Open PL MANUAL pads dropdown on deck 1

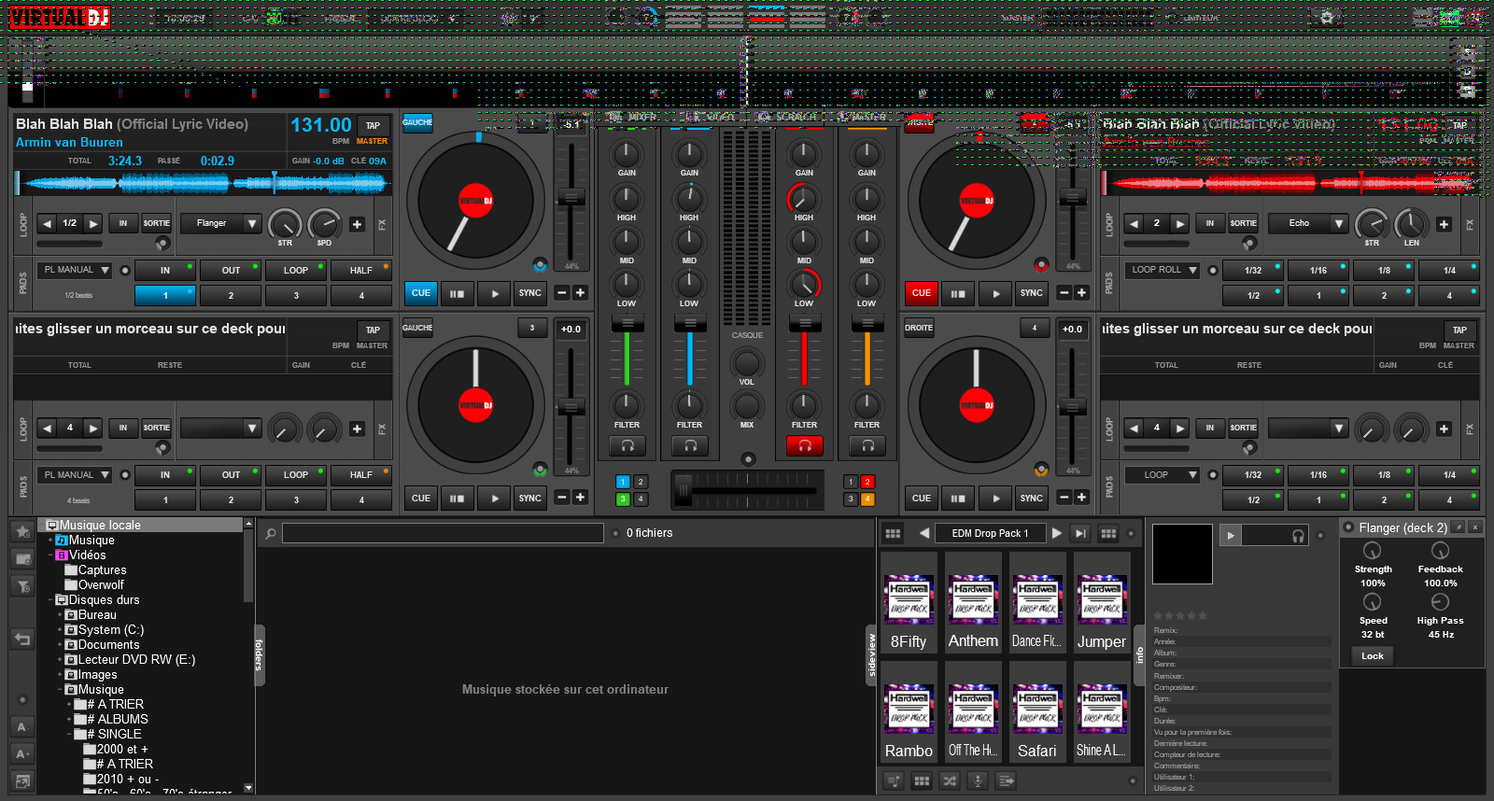(x=75, y=270)
